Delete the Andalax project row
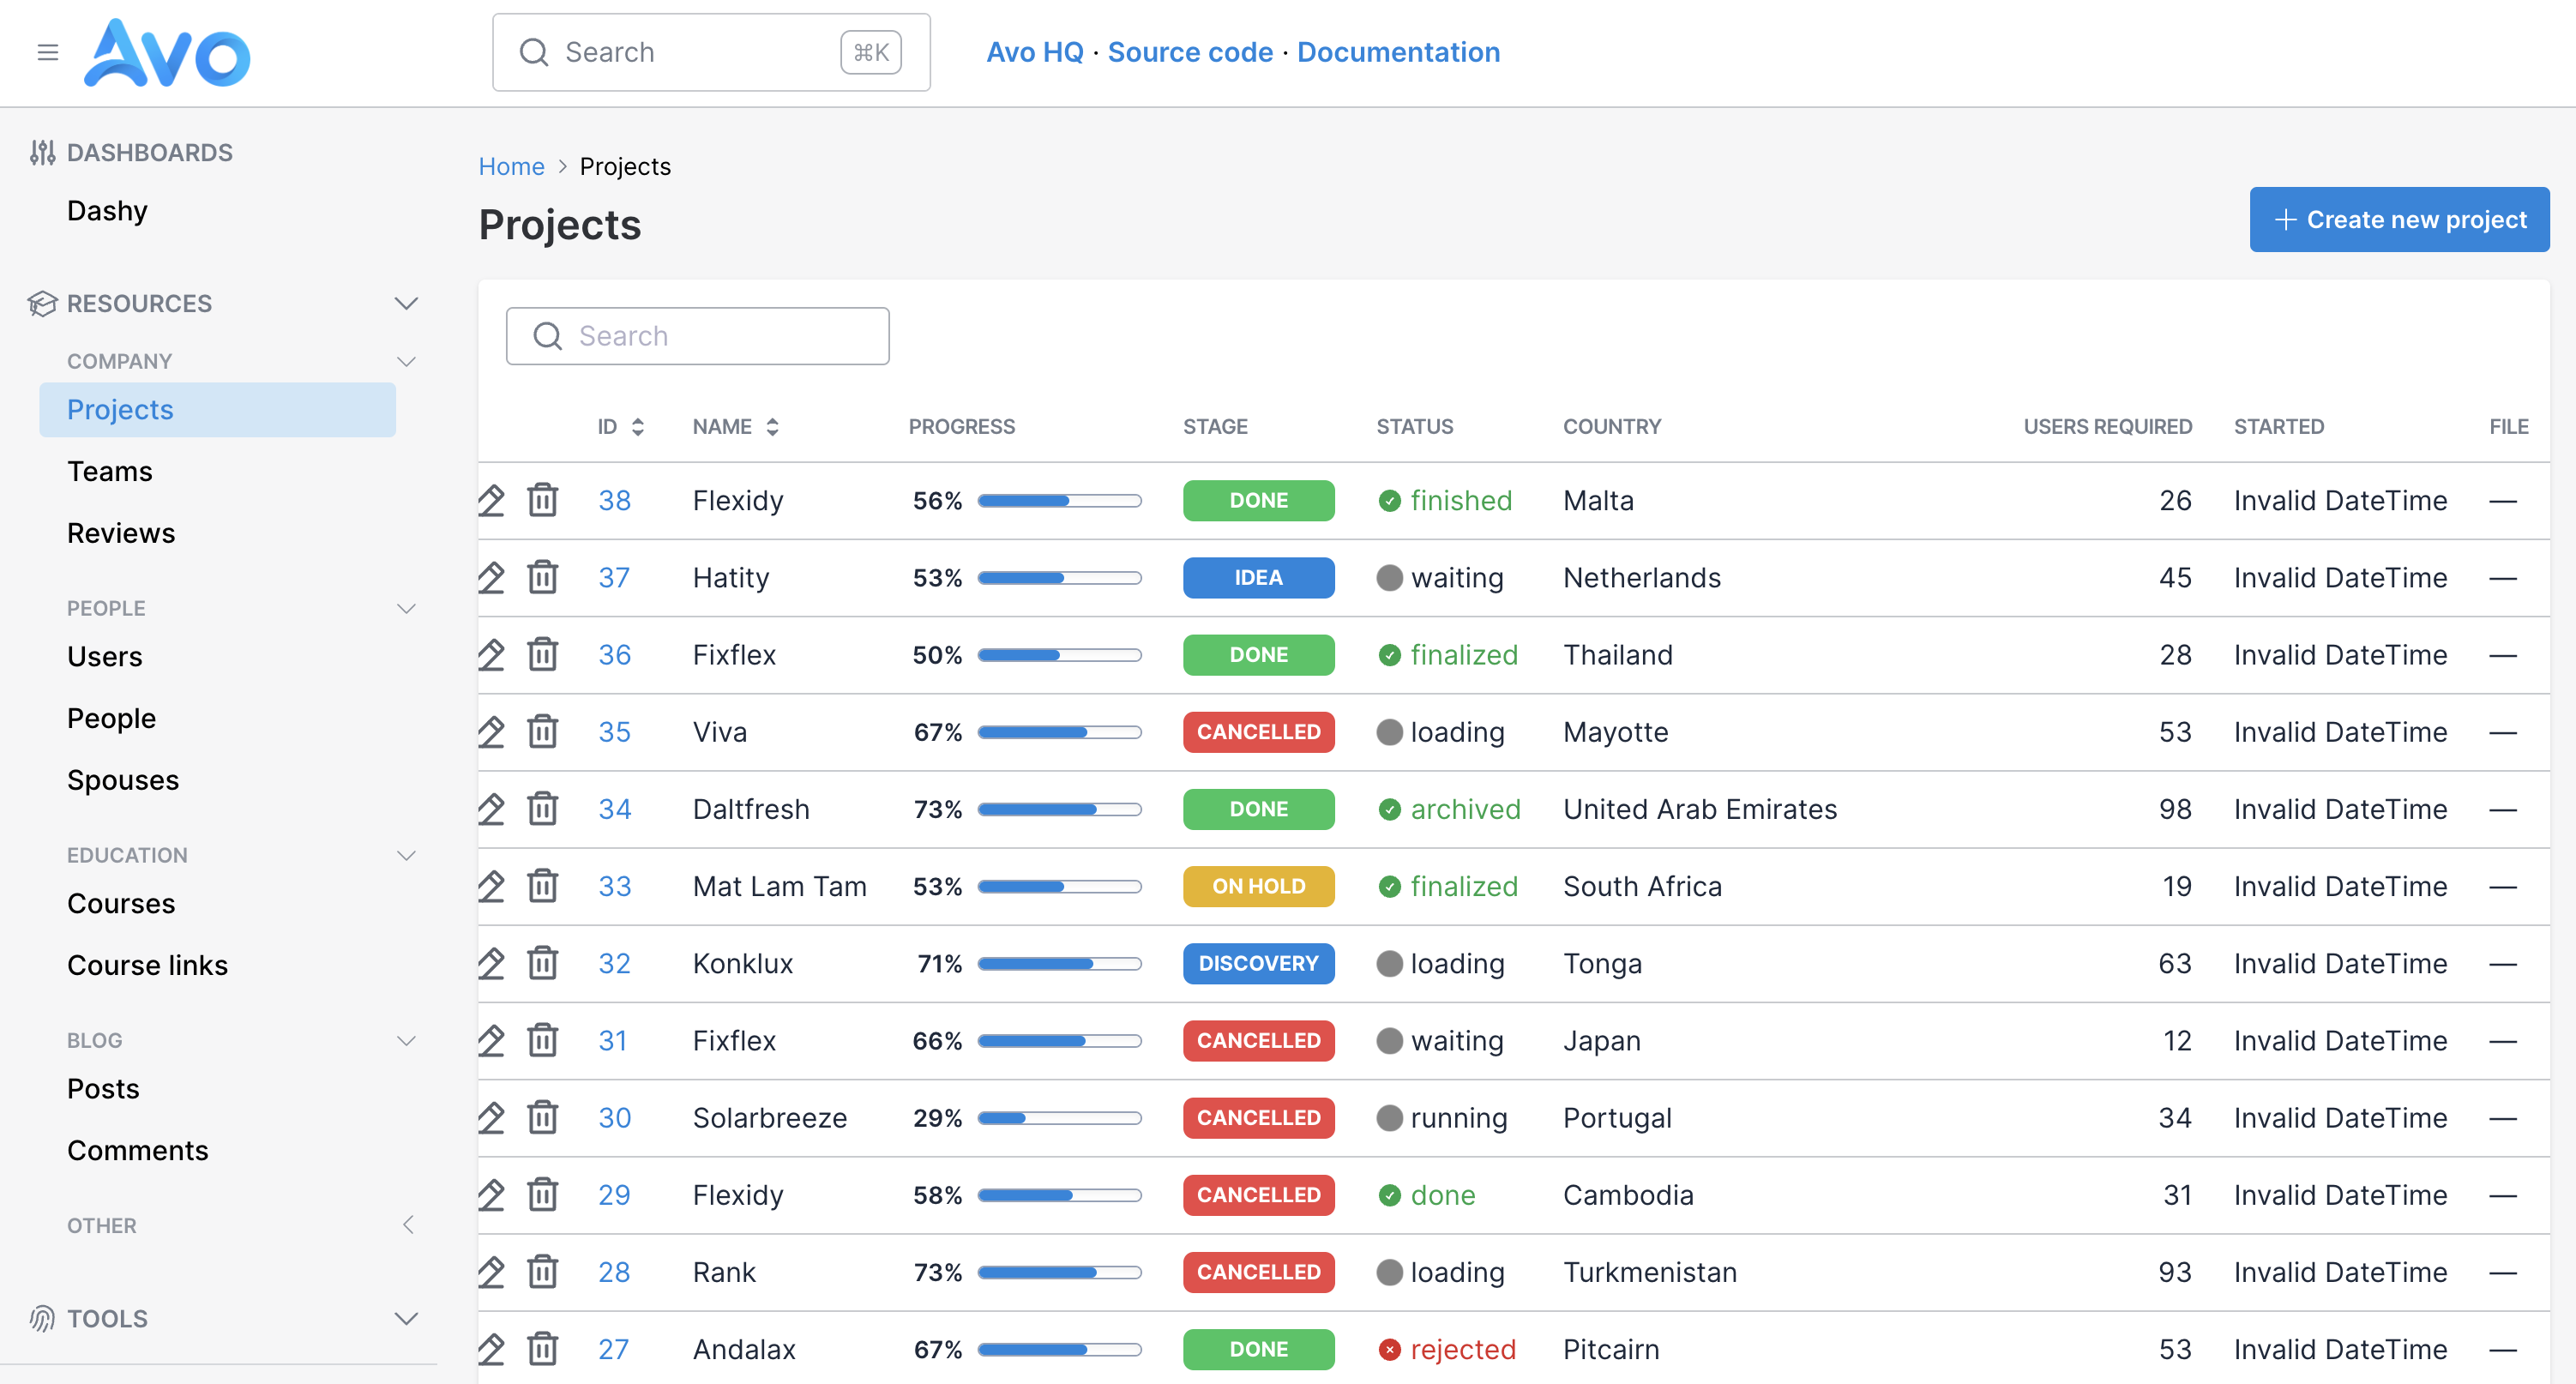 tap(542, 1349)
